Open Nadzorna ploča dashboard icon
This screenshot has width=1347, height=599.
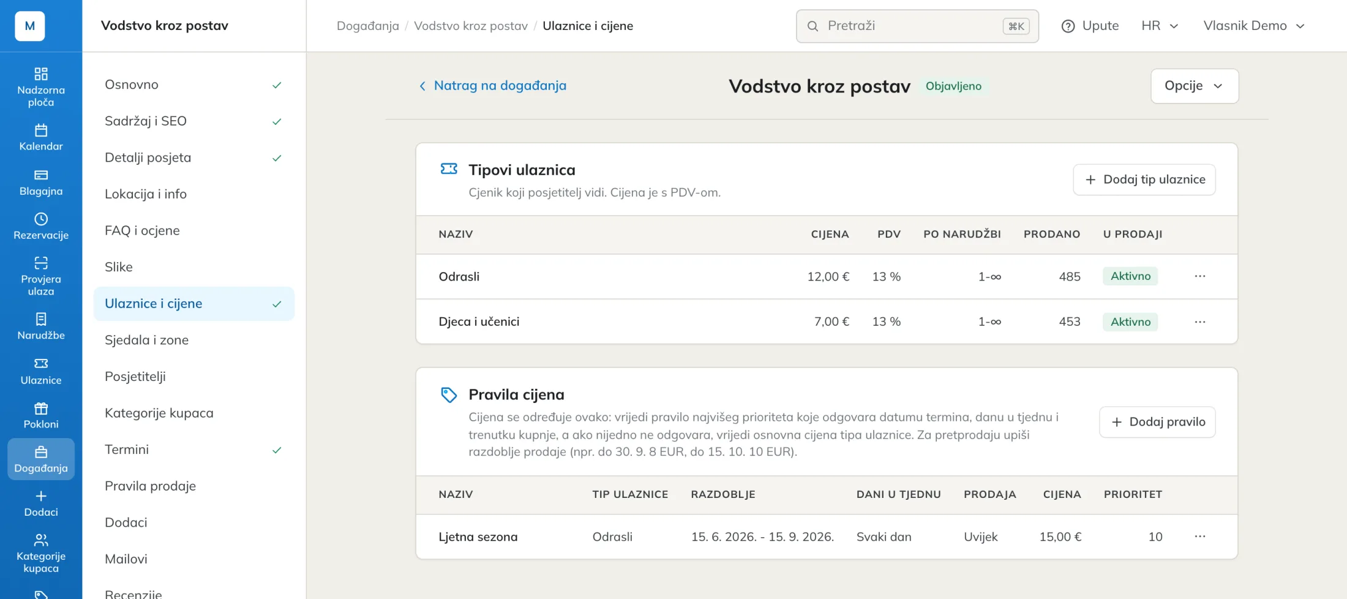click(x=41, y=74)
